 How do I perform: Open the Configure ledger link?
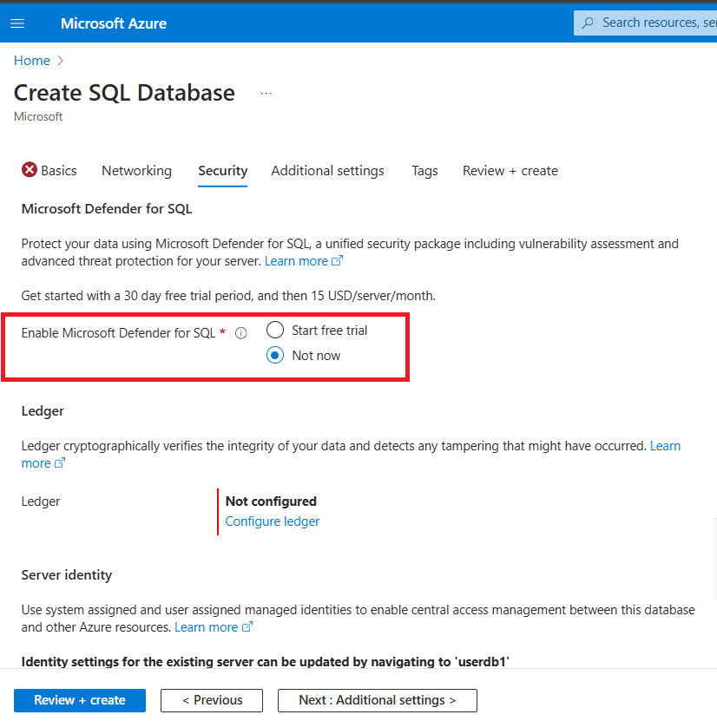[273, 521]
